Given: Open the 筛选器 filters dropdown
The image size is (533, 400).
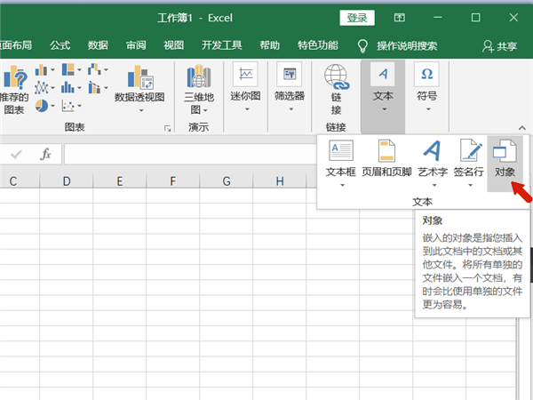Looking at the screenshot, I should click(x=290, y=109).
